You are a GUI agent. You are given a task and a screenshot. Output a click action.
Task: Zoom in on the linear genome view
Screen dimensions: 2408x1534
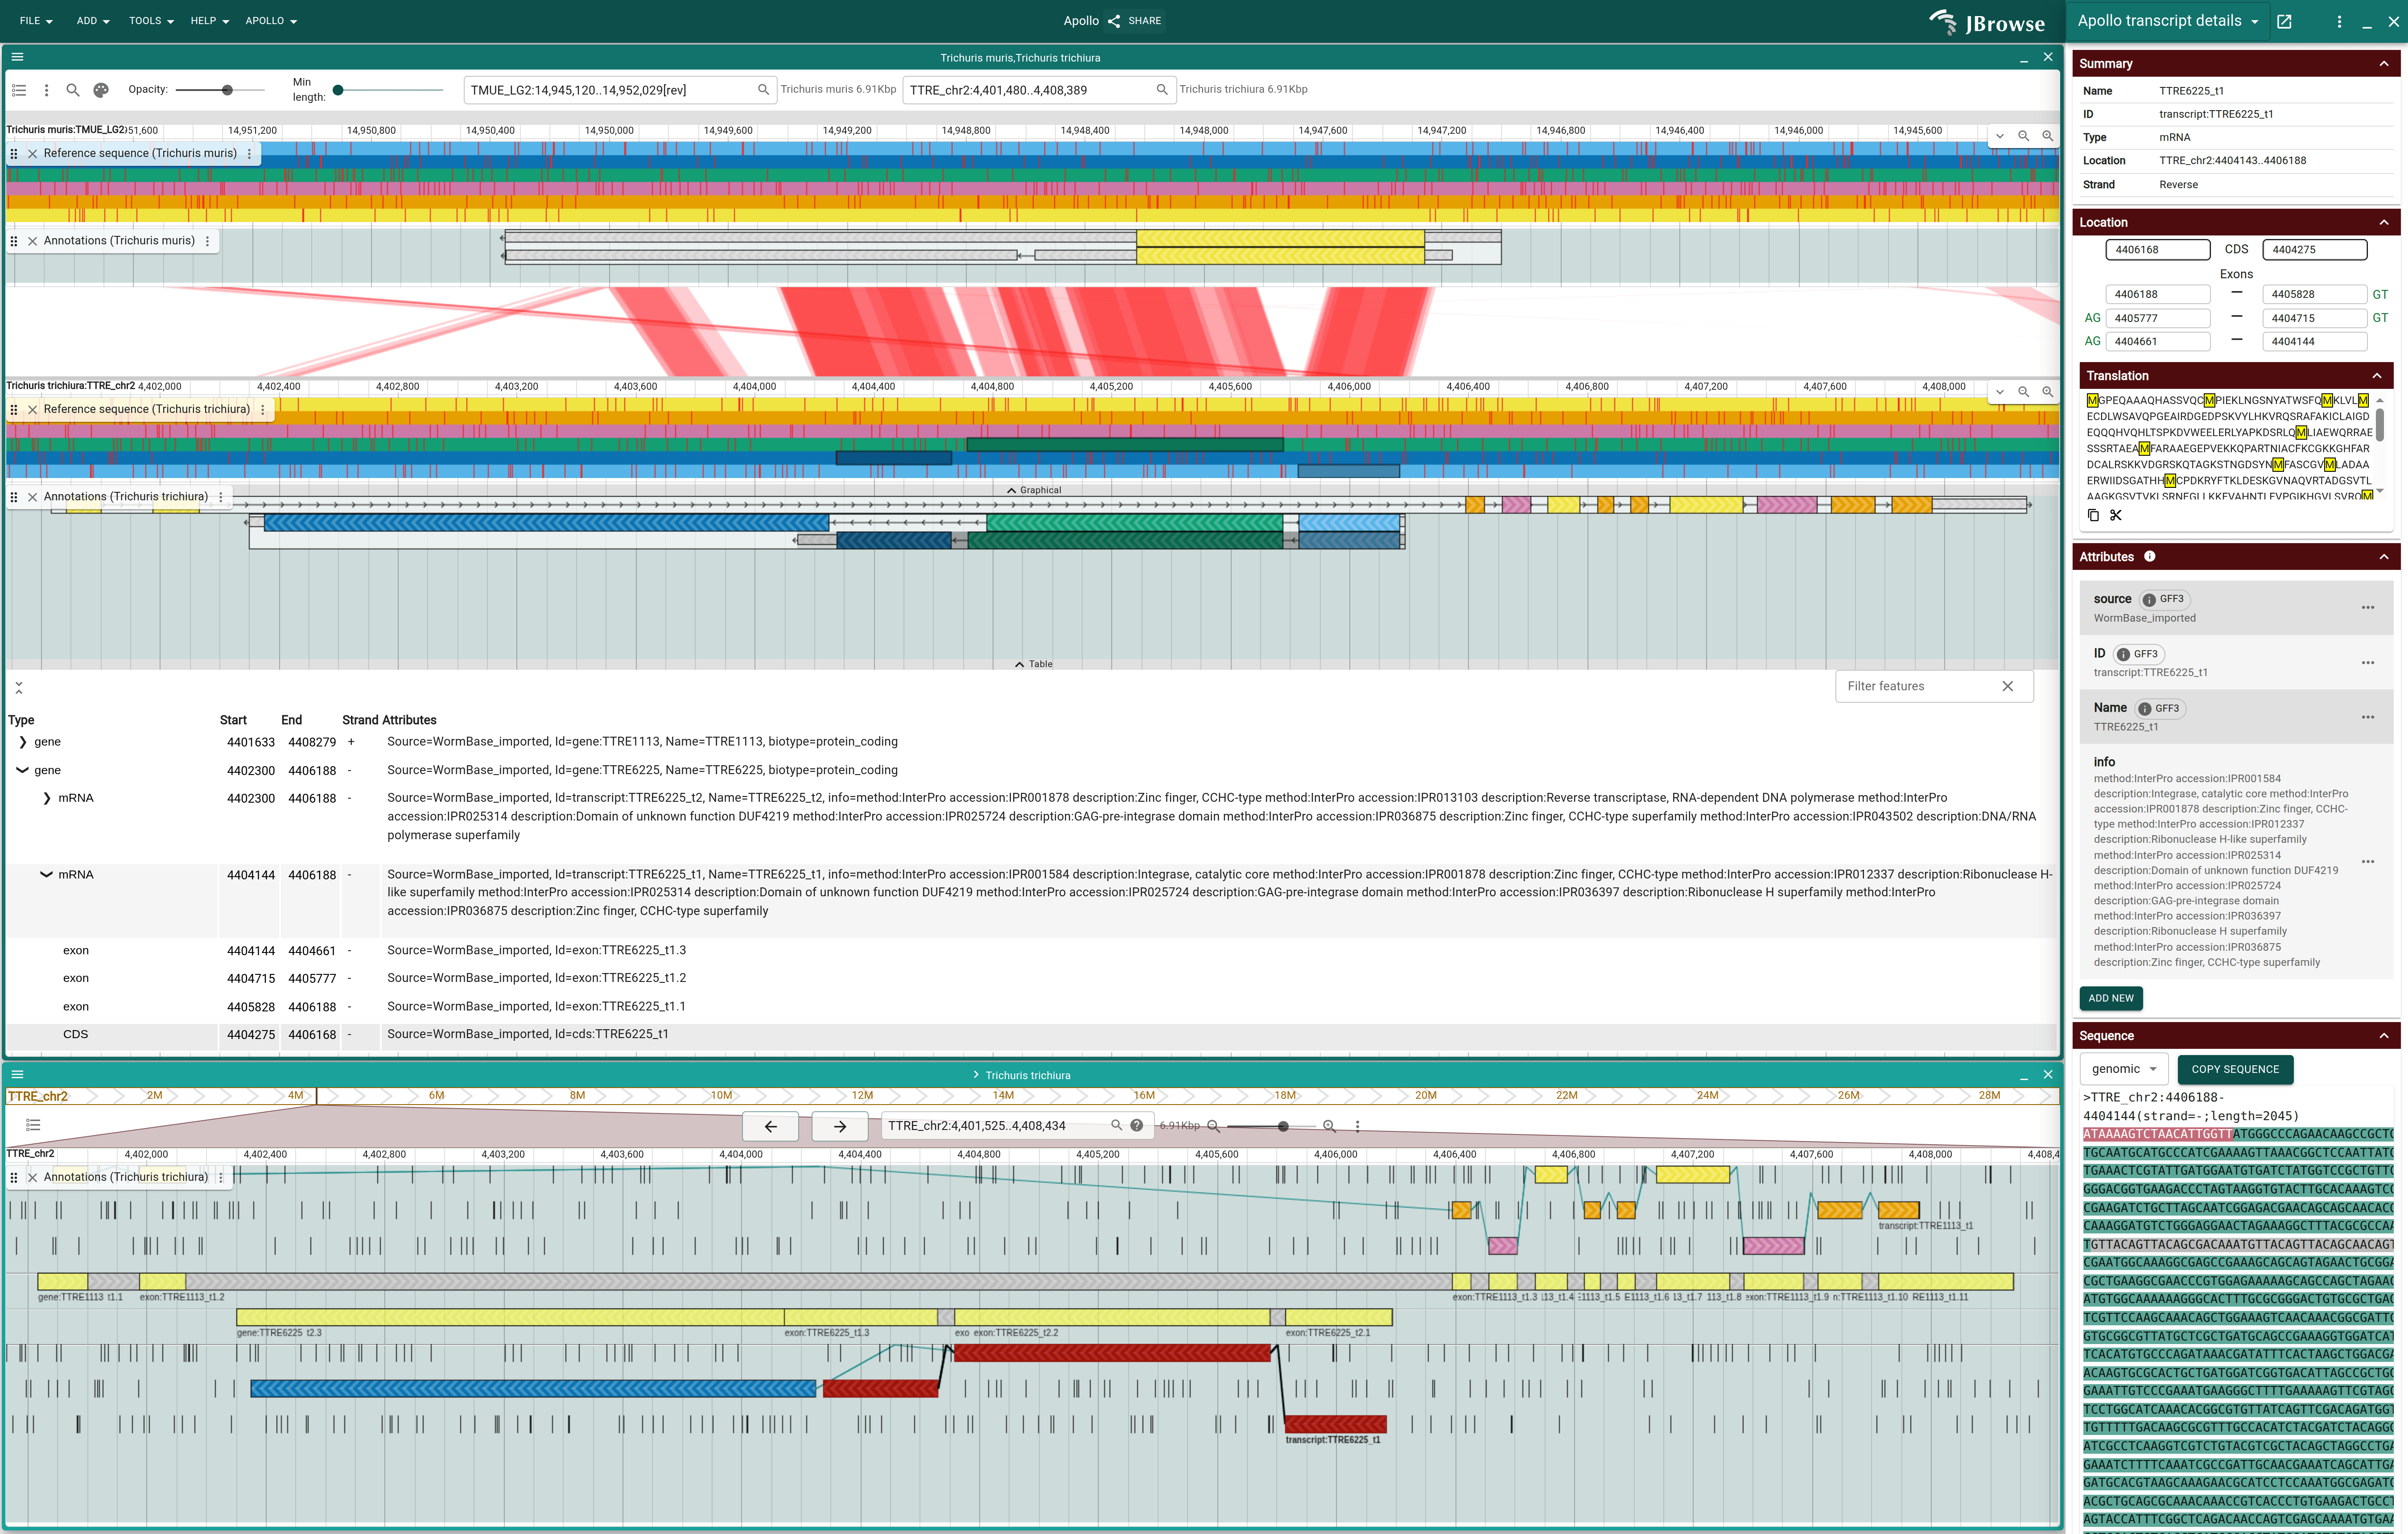point(1329,1126)
